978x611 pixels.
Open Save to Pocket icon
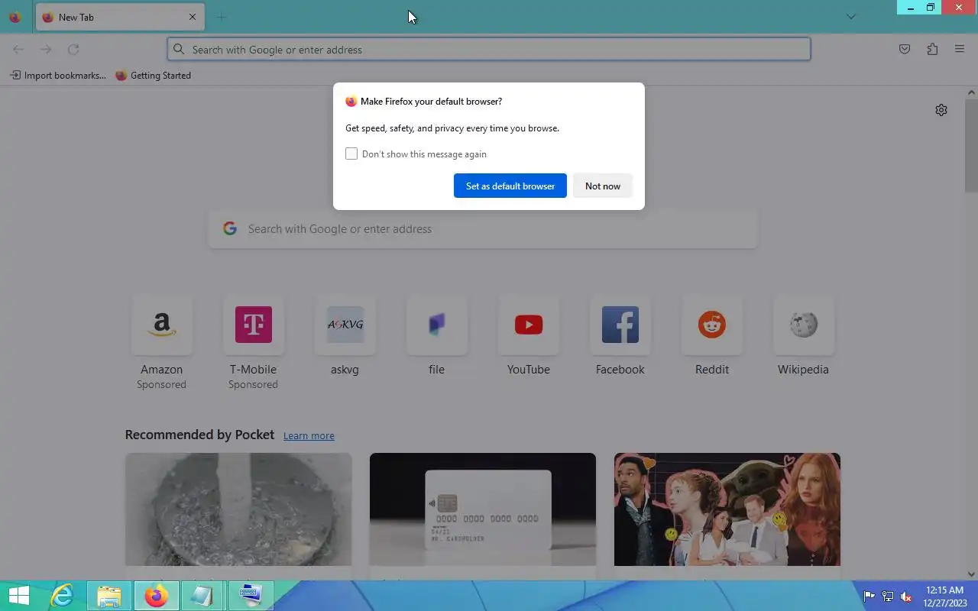pos(905,50)
